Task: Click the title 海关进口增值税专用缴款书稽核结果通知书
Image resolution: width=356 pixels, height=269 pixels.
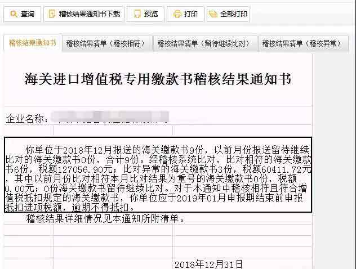Action: pos(158,79)
